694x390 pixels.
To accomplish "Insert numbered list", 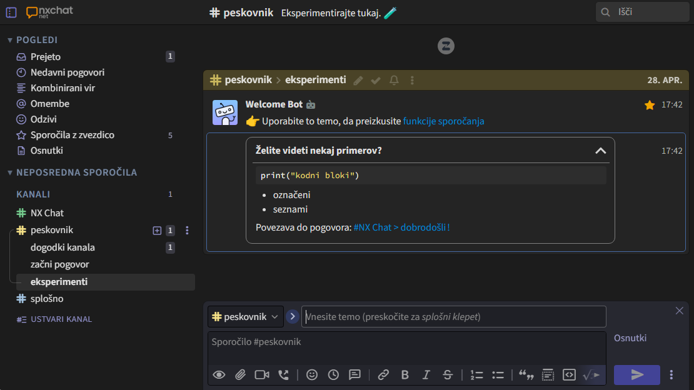I will pyautogui.click(x=476, y=375).
